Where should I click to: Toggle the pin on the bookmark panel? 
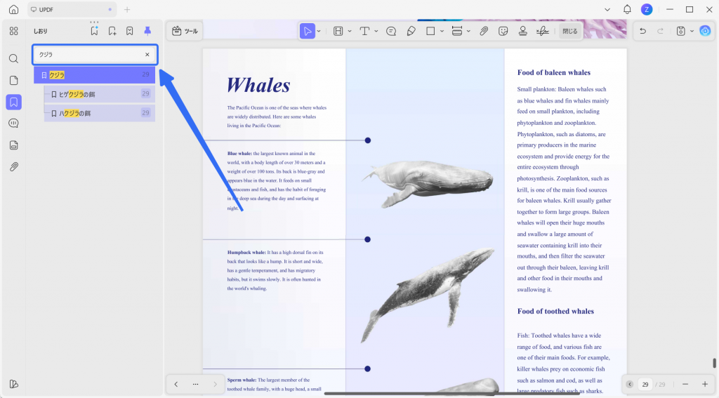147,31
